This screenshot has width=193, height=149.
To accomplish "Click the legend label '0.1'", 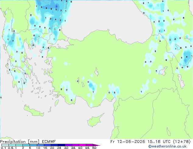I will pyautogui.click(x=3, y=148).
